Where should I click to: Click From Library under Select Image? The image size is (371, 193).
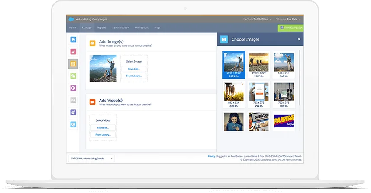pyautogui.click(x=134, y=76)
